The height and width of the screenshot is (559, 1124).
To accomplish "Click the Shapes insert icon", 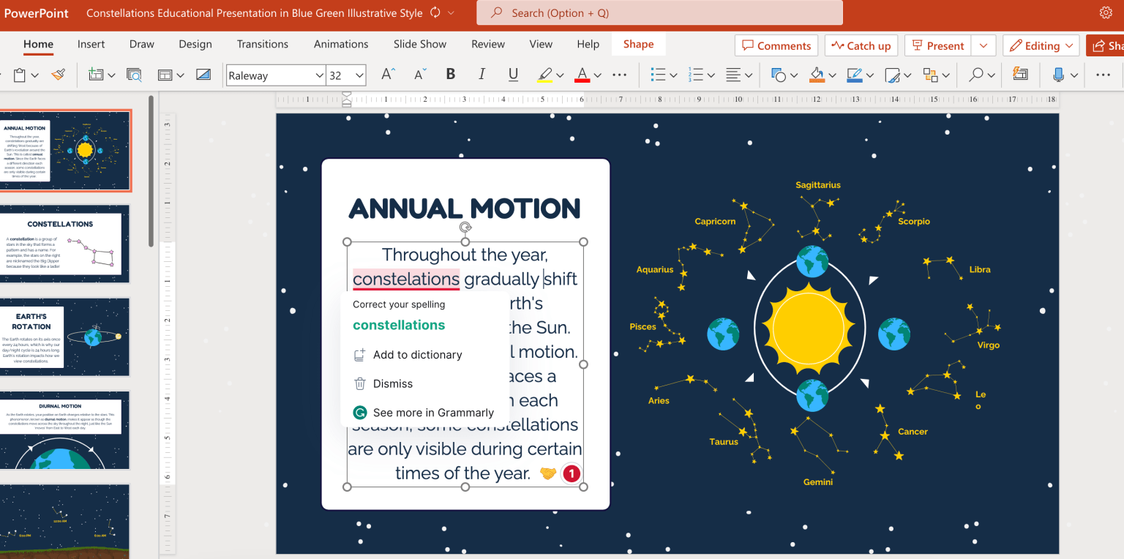I will pyautogui.click(x=779, y=75).
